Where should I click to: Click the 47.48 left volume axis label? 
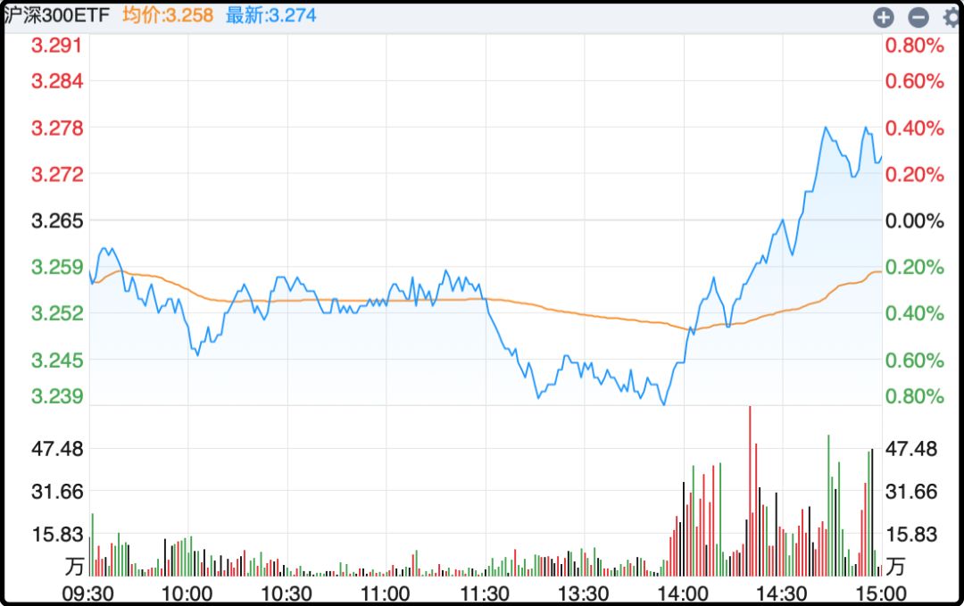click(57, 449)
